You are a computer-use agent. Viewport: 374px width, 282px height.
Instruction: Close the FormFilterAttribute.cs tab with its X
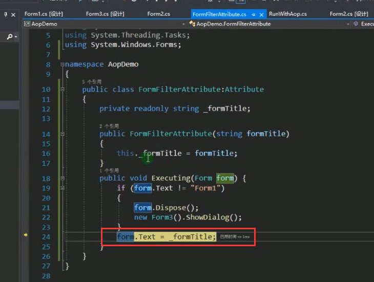pyautogui.click(x=261, y=15)
